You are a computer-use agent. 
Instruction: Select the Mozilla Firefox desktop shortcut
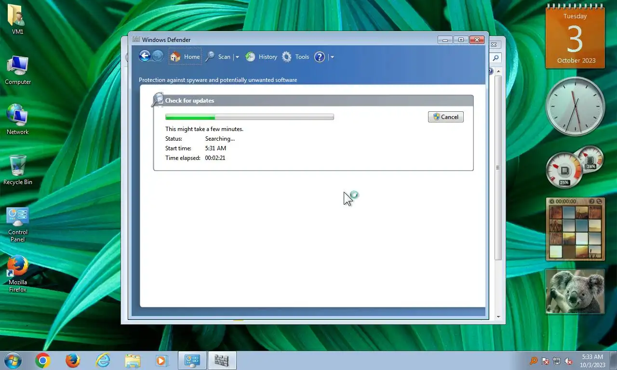pos(18,274)
